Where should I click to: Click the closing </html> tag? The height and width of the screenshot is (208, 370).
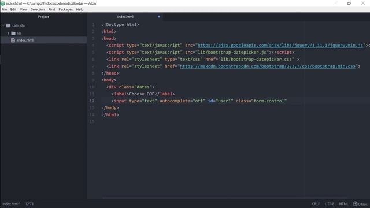[x=110, y=115]
